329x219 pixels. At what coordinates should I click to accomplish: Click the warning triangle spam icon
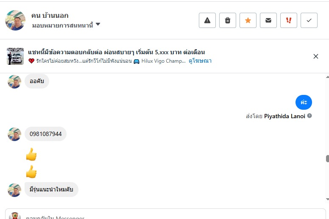pyautogui.click(x=207, y=20)
